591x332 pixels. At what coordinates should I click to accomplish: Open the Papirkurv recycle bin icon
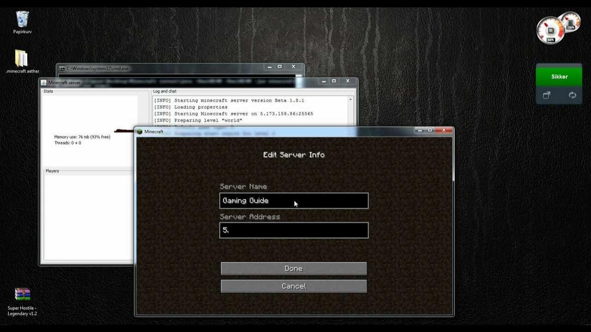pos(22,22)
